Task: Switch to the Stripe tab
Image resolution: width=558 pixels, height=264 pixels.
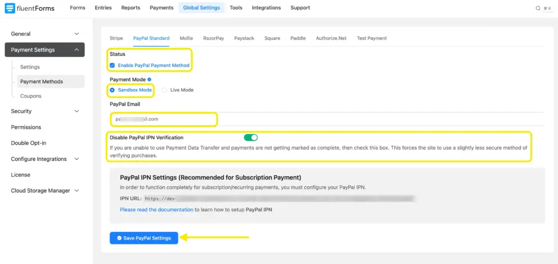Action: coord(117,38)
